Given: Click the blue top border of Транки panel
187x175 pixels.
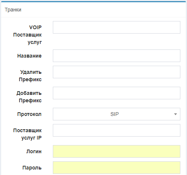Looking at the screenshot, I should 93,1.
